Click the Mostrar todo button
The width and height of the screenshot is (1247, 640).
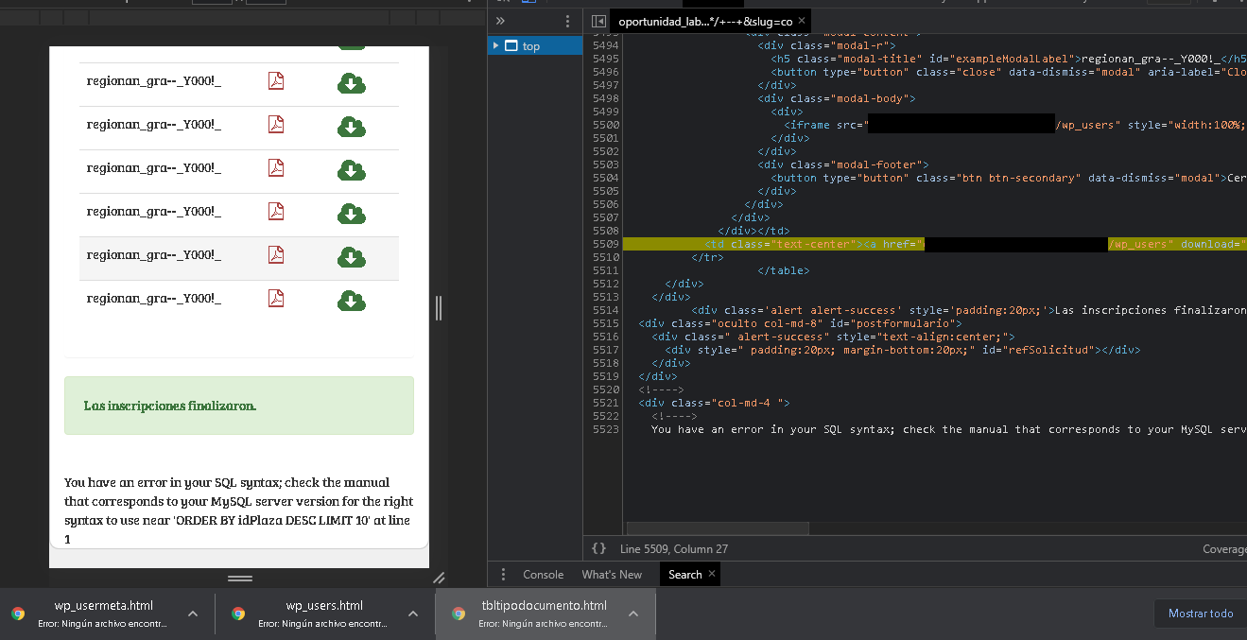click(x=1200, y=614)
